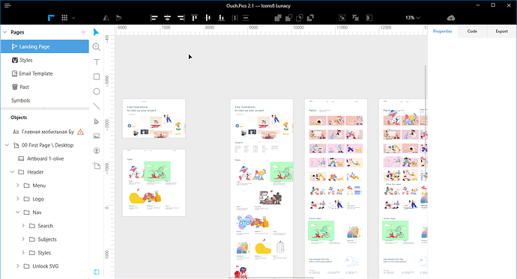This screenshot has height=279, width=517.
Task: Expand the Styles folder under Nav
Action: (23, 253)
